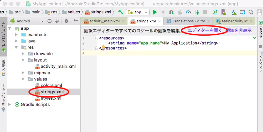Click the green checkmark inspection indicator
The height and width of the screenshot is (132, 263).
coord(255,38)
